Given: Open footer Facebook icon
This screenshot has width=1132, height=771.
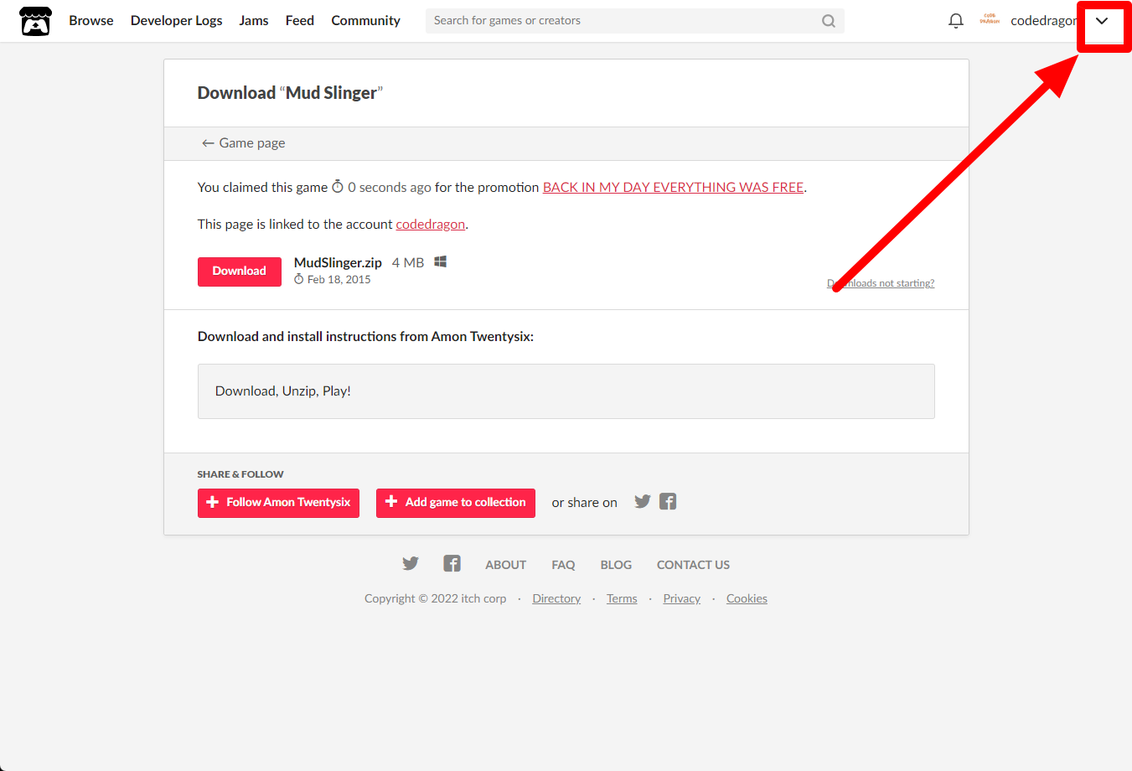Looking at the screenshot, I should click(452, 564).
